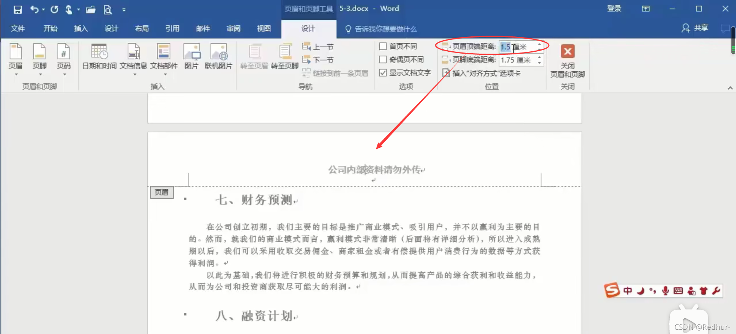Click the Print Preview icon

(x=108, y=10)
